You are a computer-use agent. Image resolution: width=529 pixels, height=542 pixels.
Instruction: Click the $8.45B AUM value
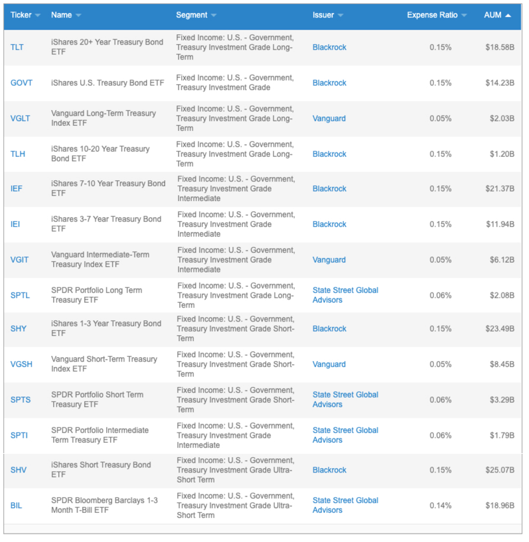[502, 364]
